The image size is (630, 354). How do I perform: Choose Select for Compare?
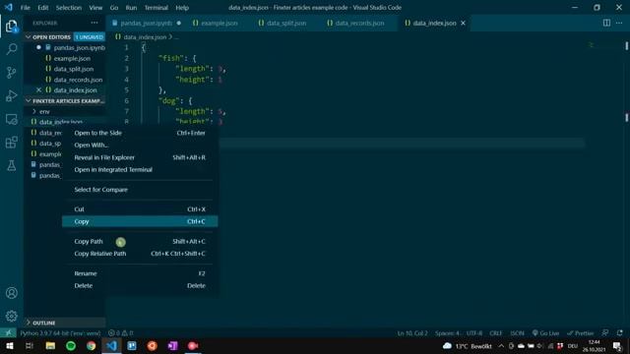tap(140, 190)
